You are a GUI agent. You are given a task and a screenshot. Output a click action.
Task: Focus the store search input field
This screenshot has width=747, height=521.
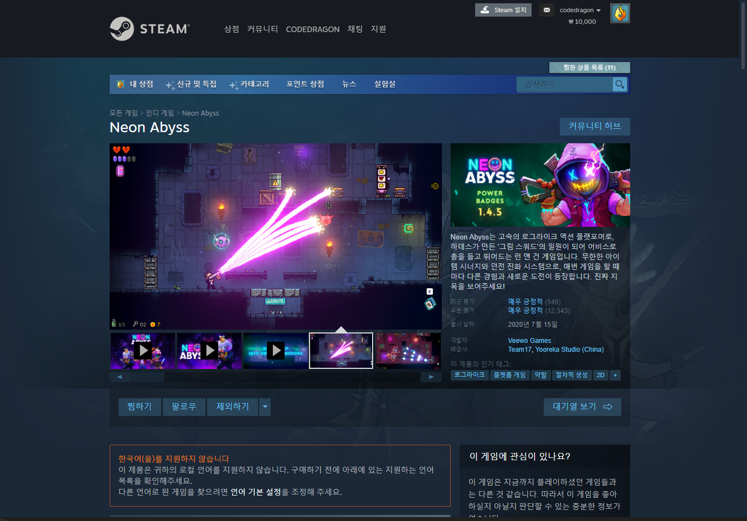coord(565,84)
